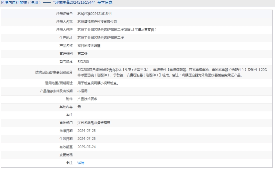Click the model specification BIO200
The image size is (275, 169).
pos(83,62)
